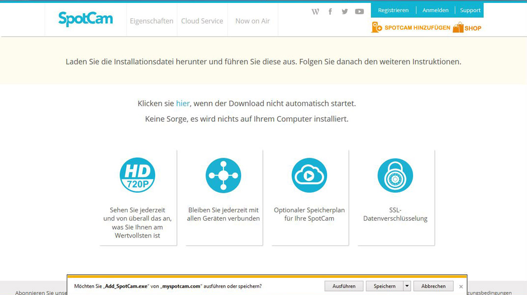The width and height of the screenshot is (527, 295).
Task: Open the Eigenschaften menu
Action: click(152, 21)
